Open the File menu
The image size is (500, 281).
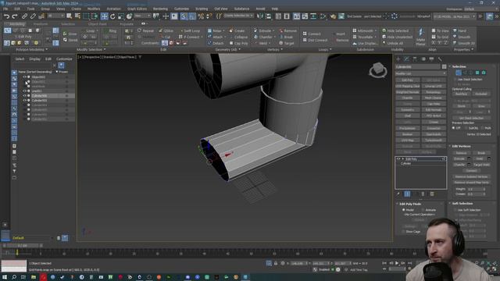point(5,9)
